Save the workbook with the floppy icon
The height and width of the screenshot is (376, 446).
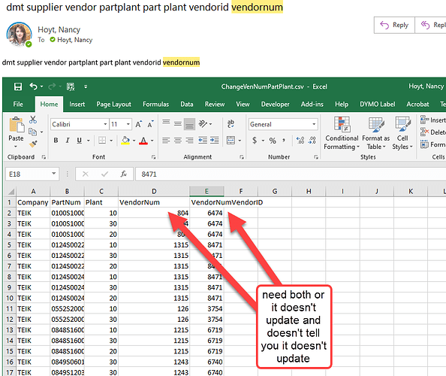[18, 86]
